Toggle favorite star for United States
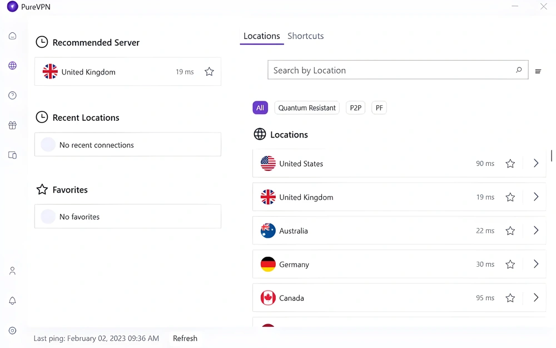This screenshot has width=556, height=348. pos(510,163)
